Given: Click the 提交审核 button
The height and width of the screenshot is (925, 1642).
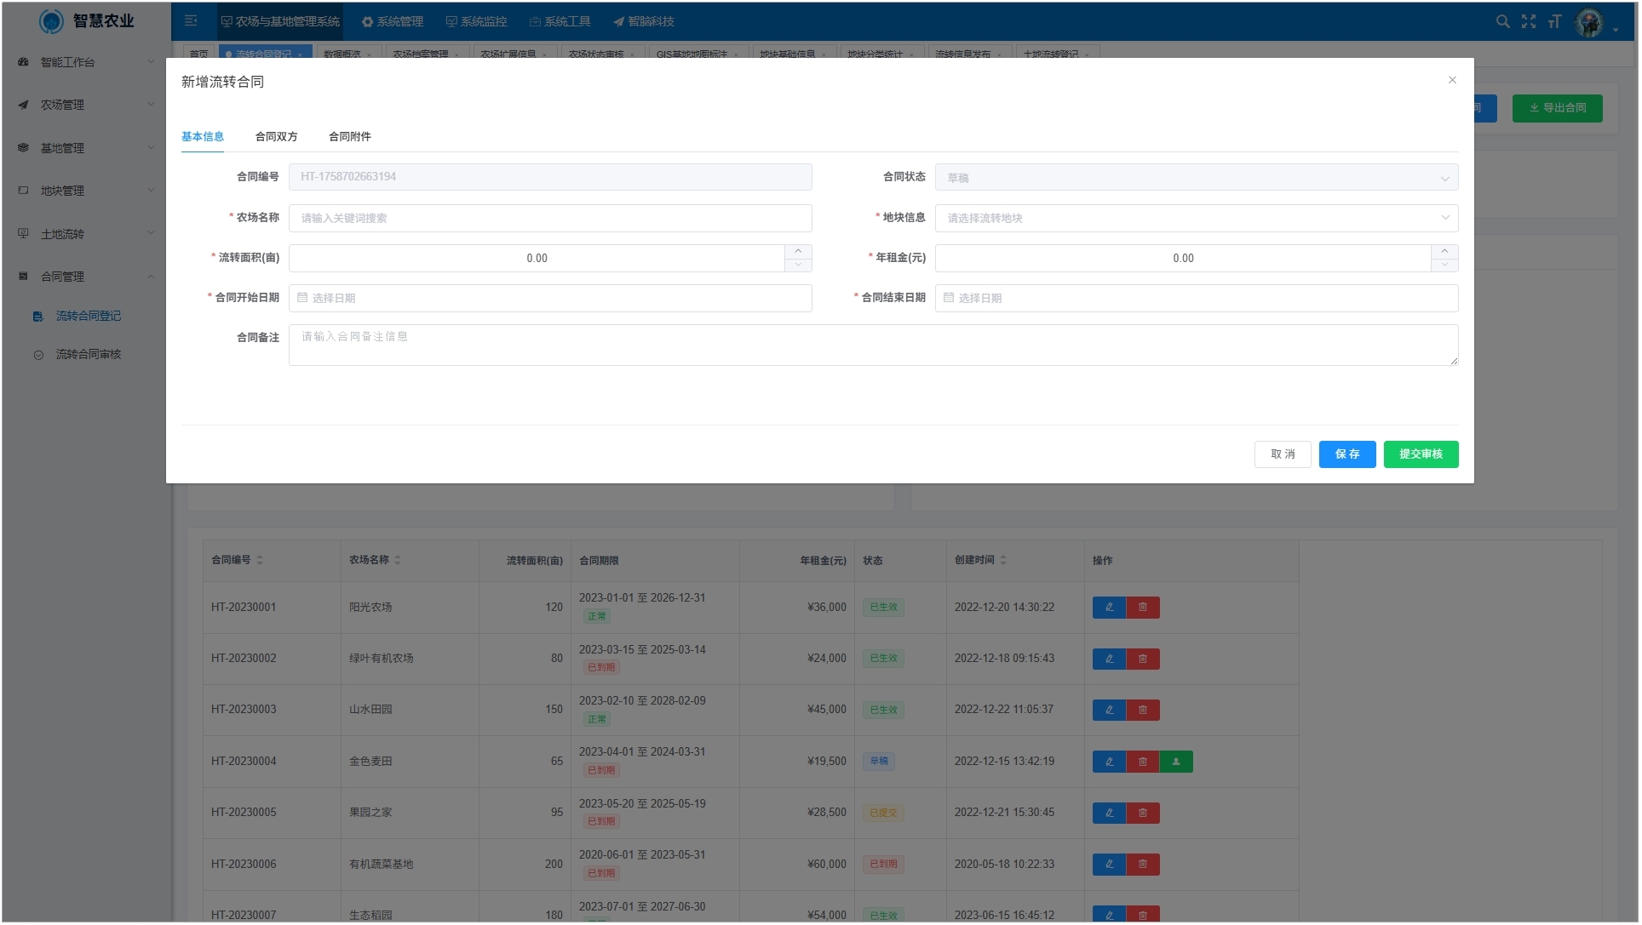Looking at the screenshot, I should click(x=1420, y=454).
